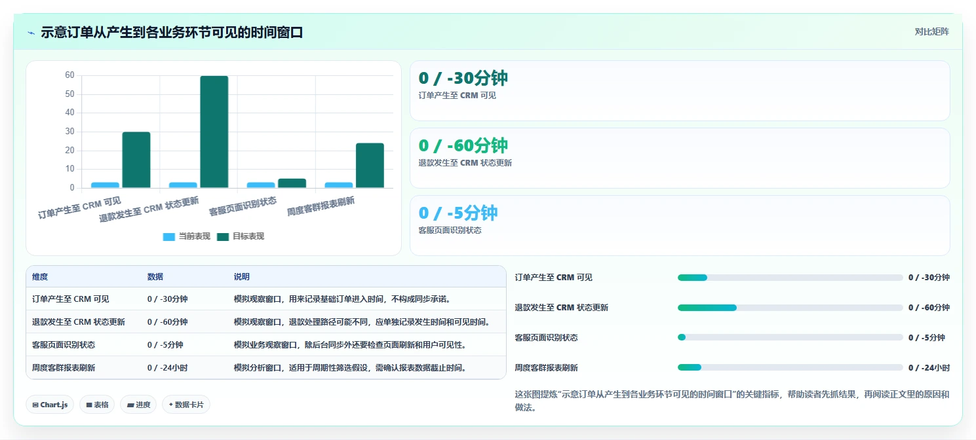Select table cell 客服页面识别状态

64,345
